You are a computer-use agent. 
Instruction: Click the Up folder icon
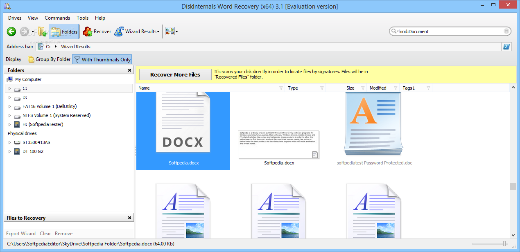tap(42, 32)
